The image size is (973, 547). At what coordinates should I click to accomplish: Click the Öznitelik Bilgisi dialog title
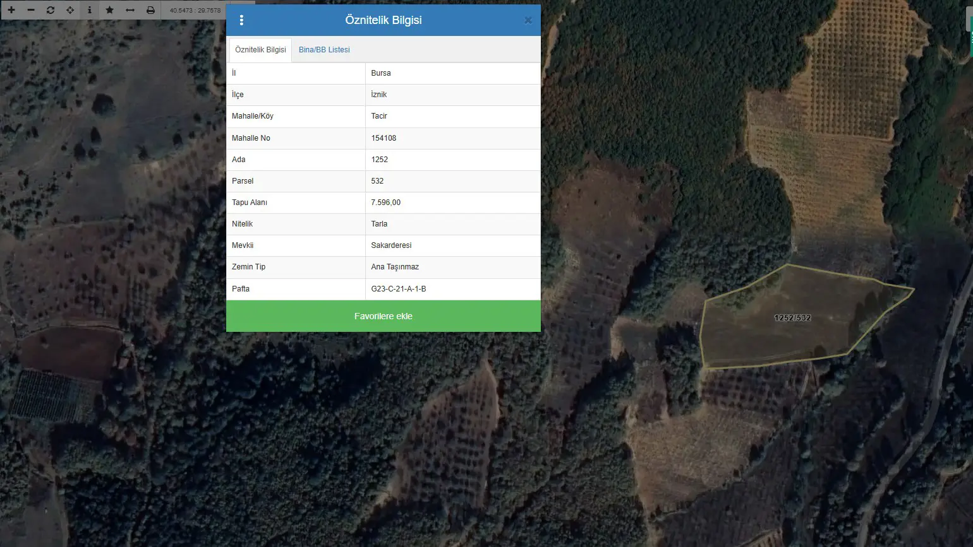[x=384, y=20]
